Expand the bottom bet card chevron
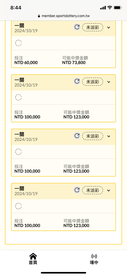 (109, 190)
